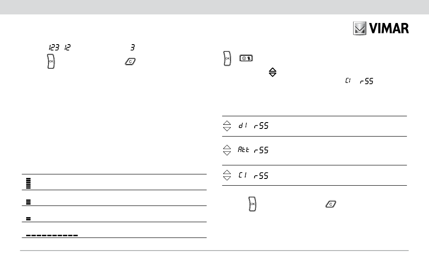
Task: Click the OK key icon beside timer symbol
Action: (227, 59)
